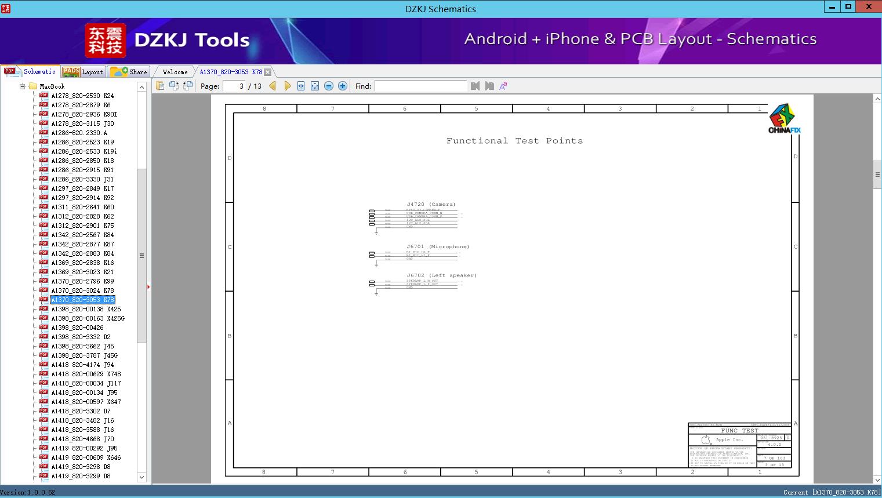Click the find next icon
Screen dimensions: 882x498
489,86
